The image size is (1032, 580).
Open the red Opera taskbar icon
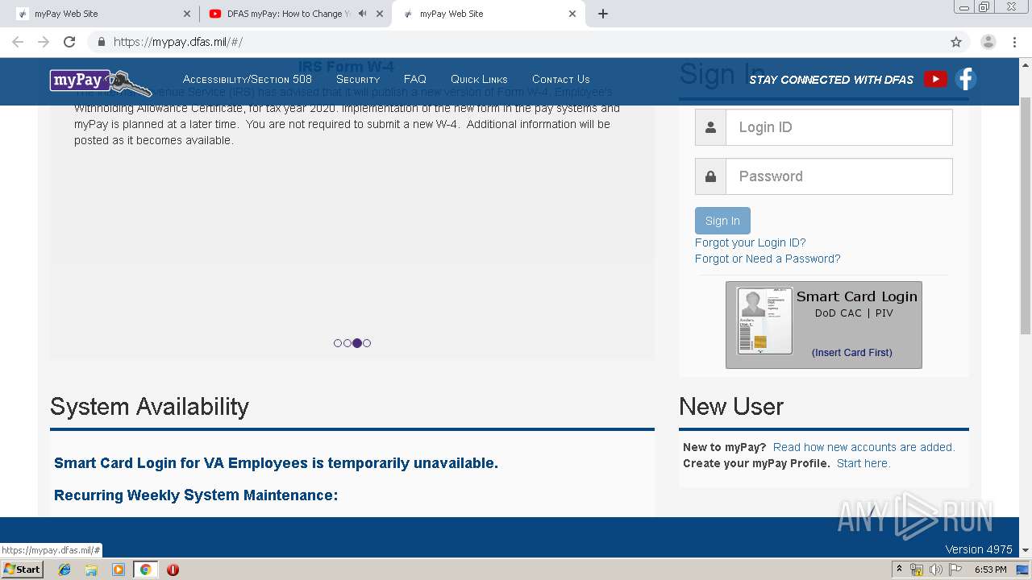click(173, 570)
